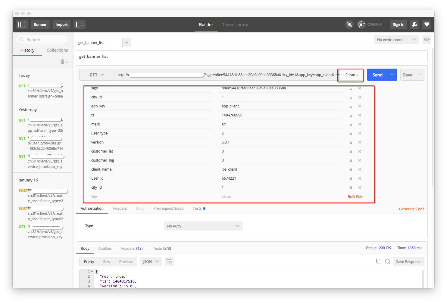447x303 pixels.
Task: Open the No Auth type dropdown
Action: click(203, 226)
